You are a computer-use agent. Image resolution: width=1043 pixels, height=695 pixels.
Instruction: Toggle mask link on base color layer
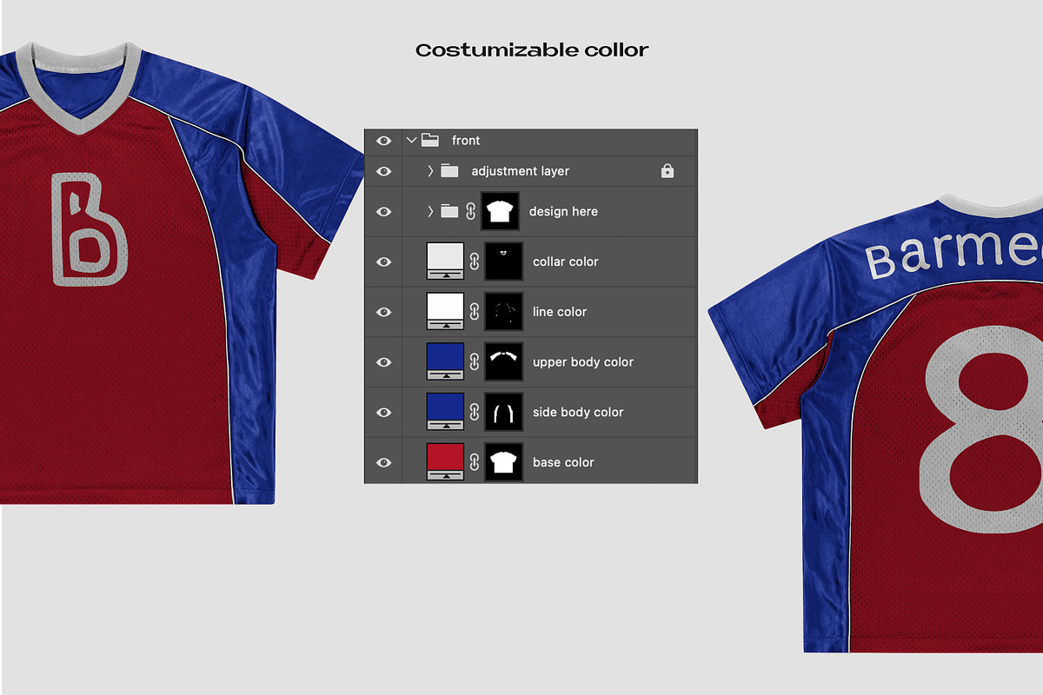tap(475, 462)
